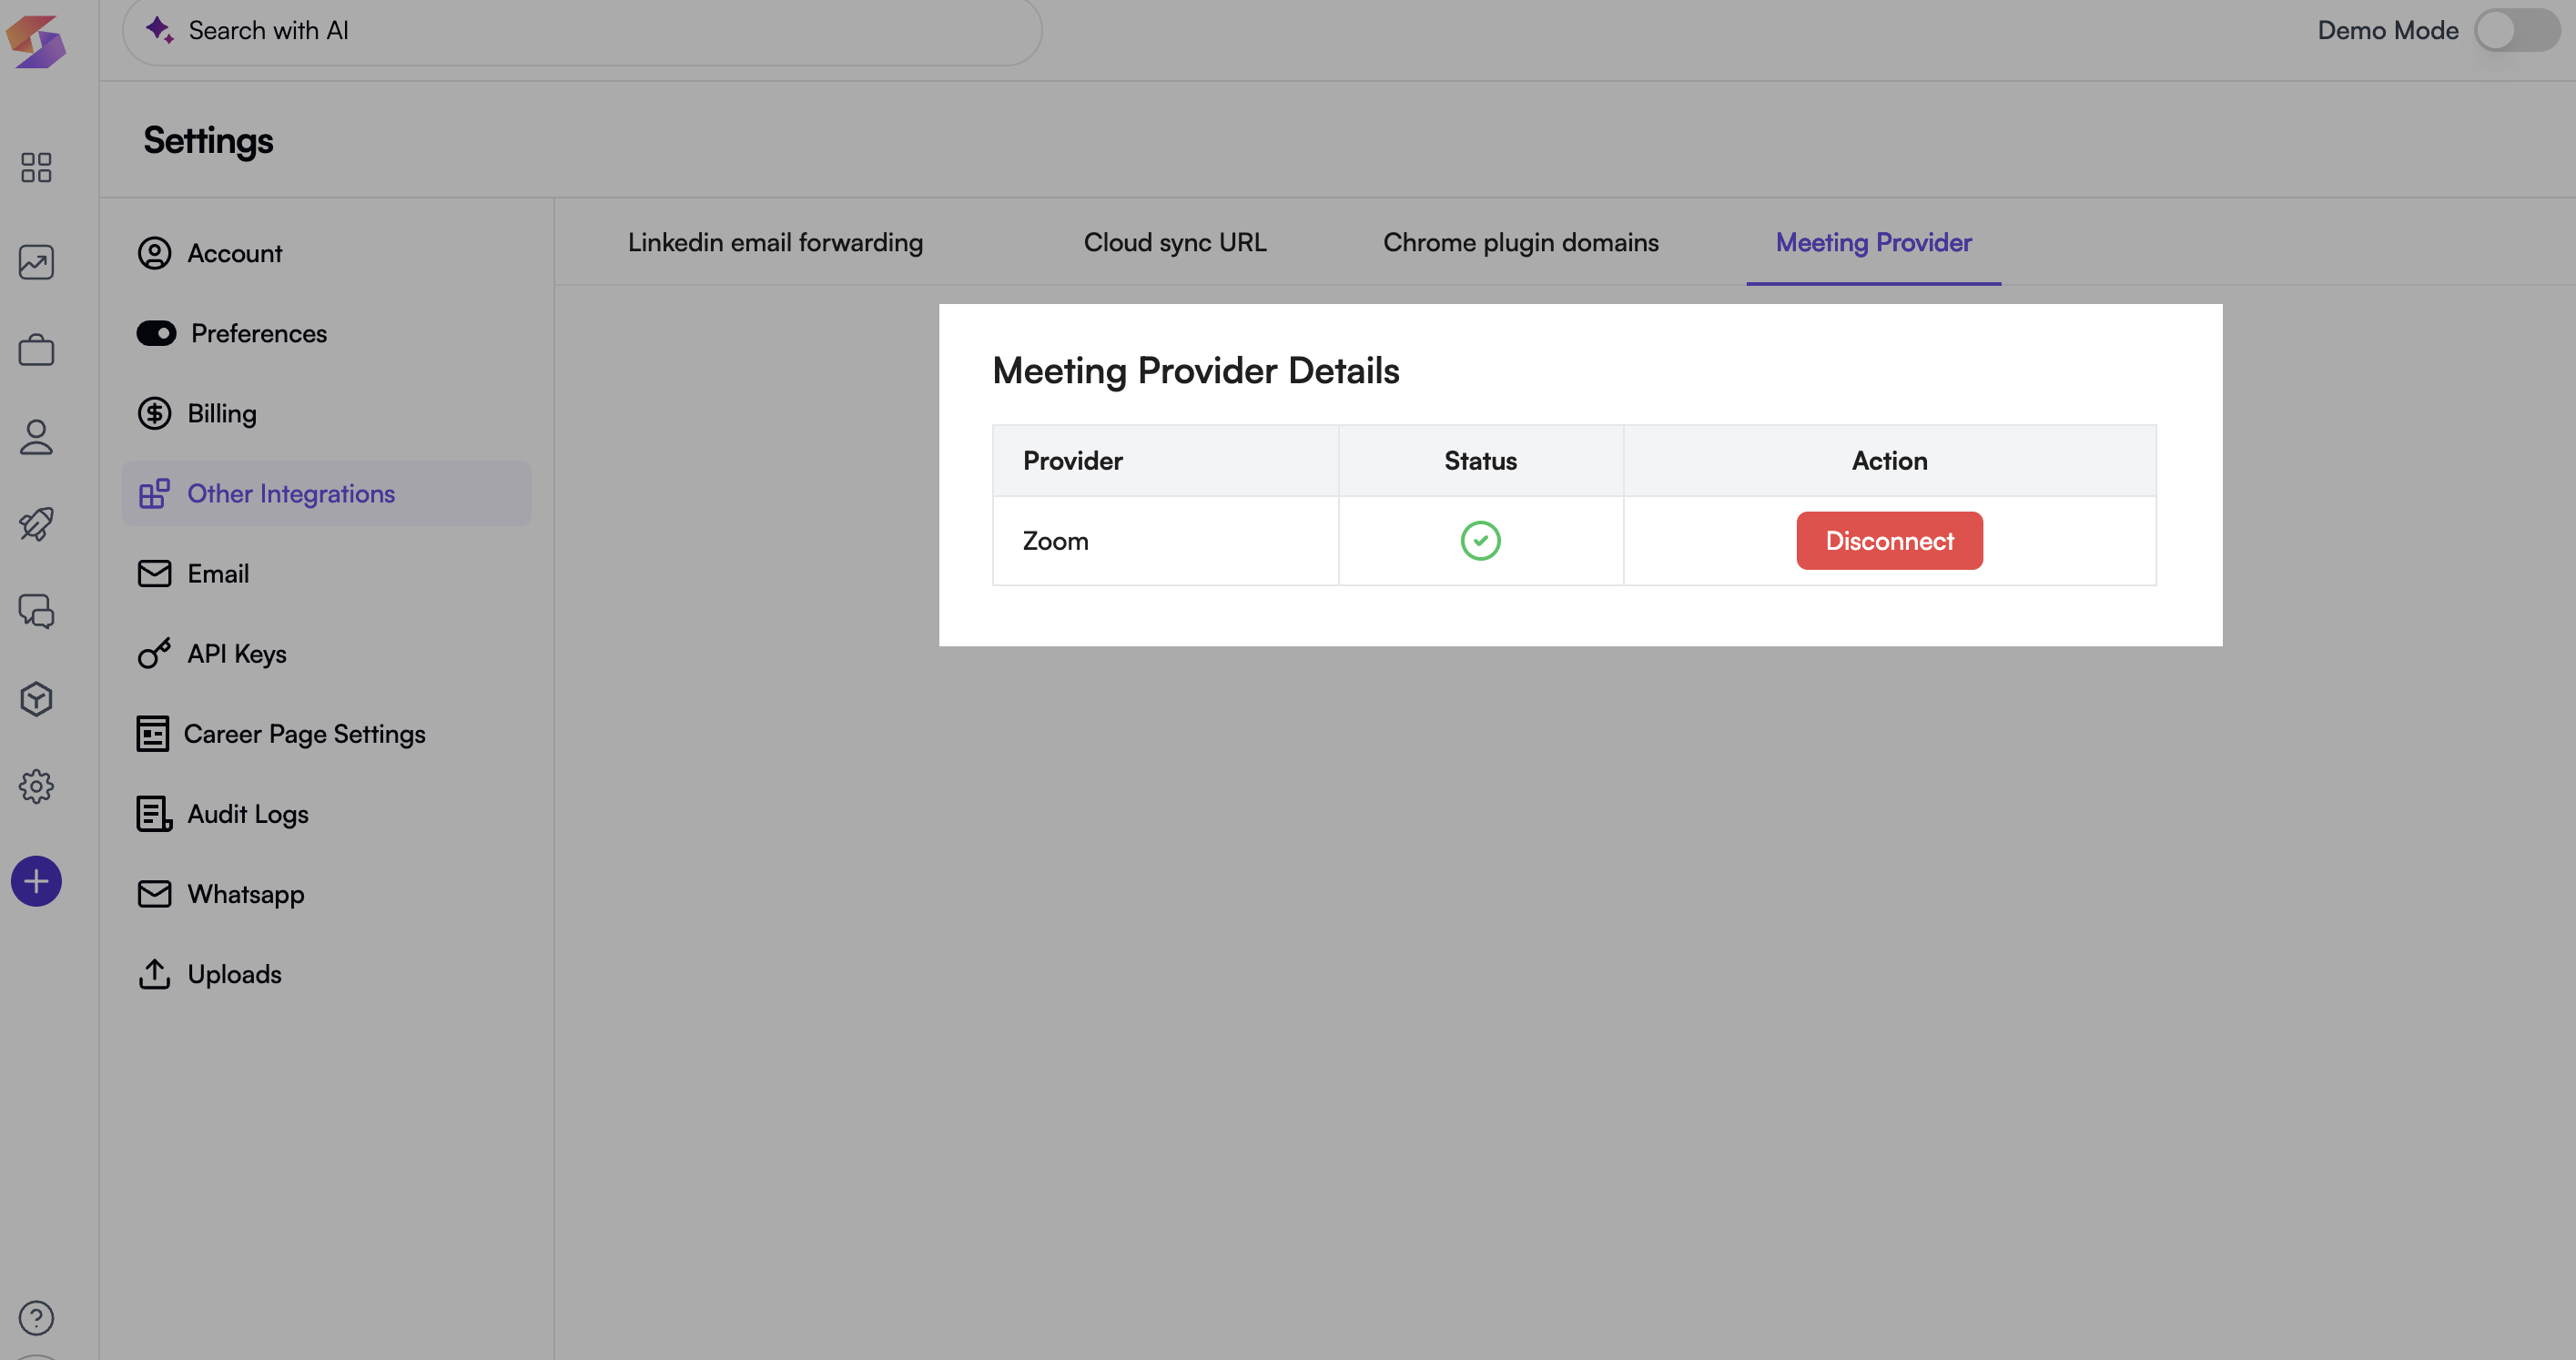Open the jobs briefcase icon

click(36, 349)
